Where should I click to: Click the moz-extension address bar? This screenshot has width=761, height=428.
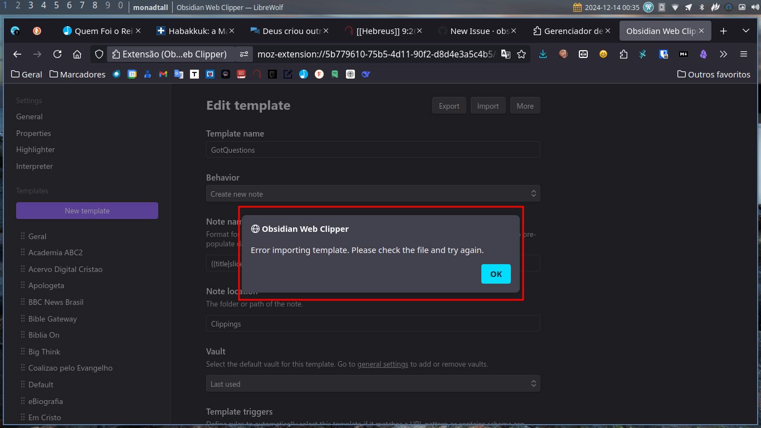(376, 54)
